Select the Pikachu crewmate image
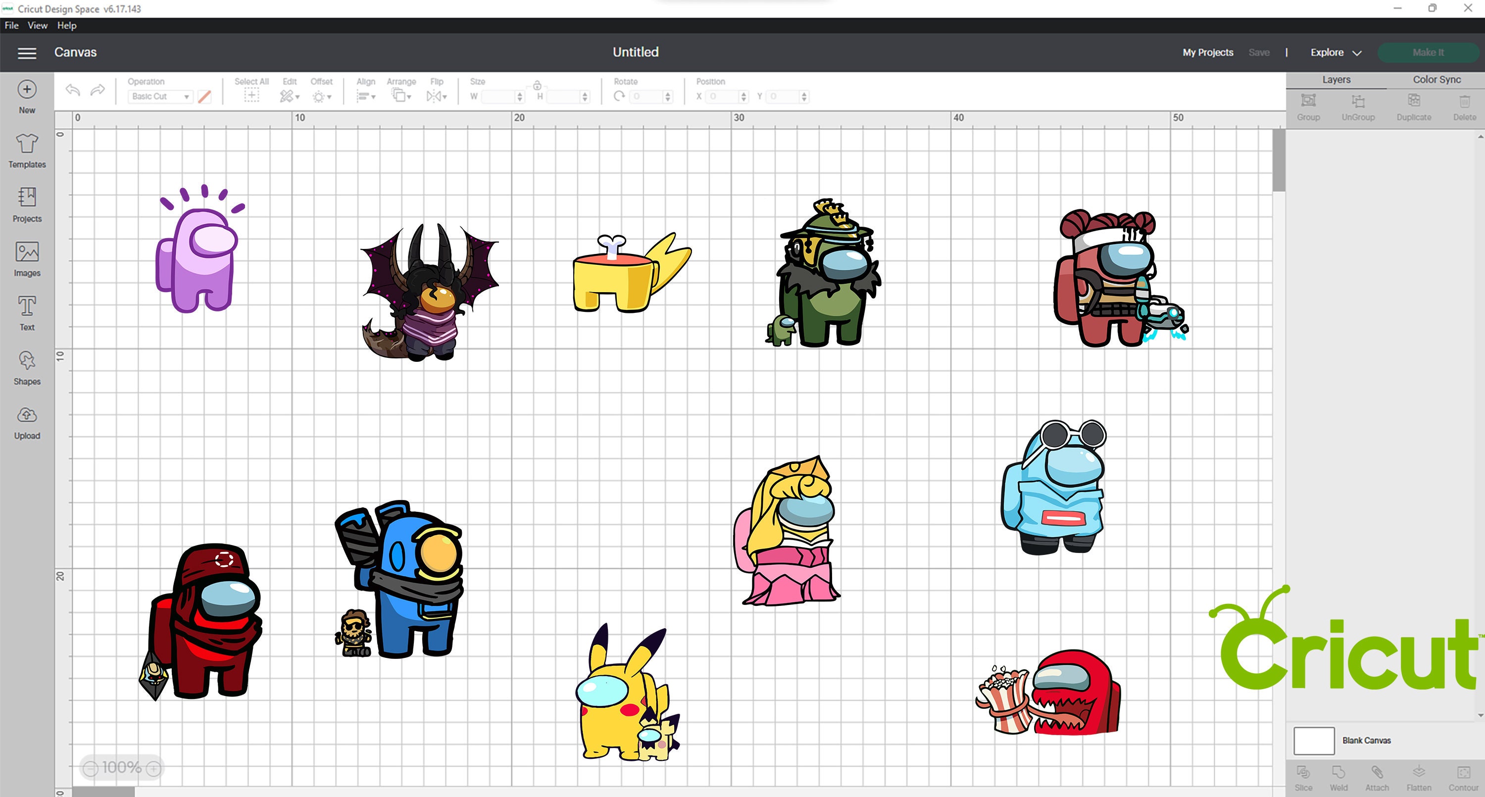This screenshot has height=797, width=1485. [x=628, y=693]
